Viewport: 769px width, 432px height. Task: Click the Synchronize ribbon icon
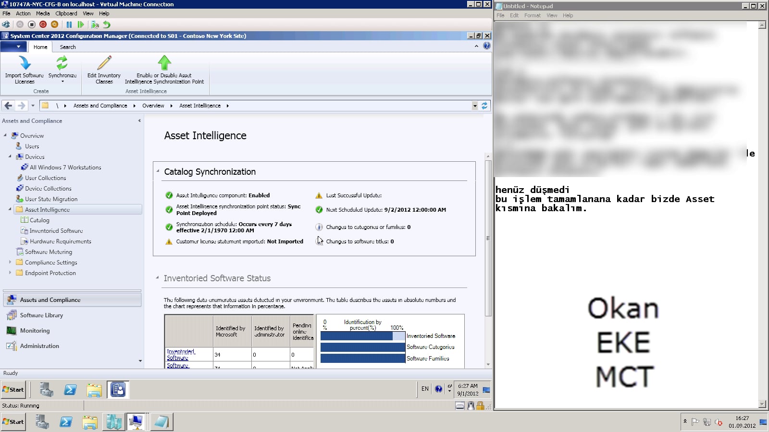click(x=62, y=63)
